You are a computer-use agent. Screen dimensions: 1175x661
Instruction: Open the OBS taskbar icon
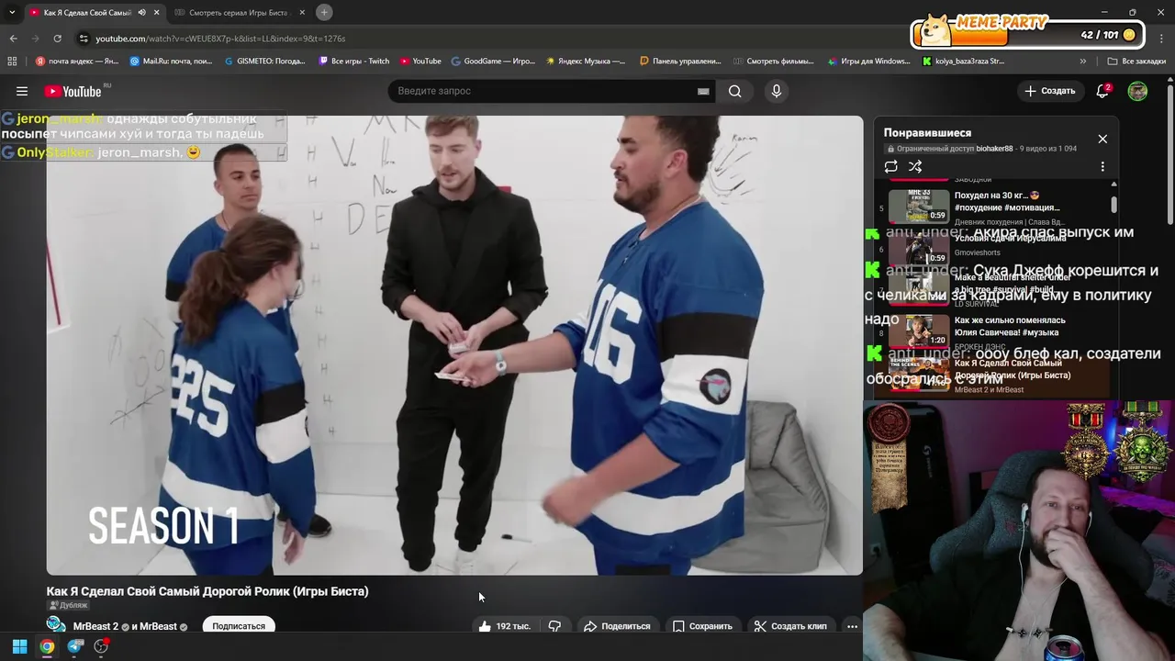click(x=101, y=646)
